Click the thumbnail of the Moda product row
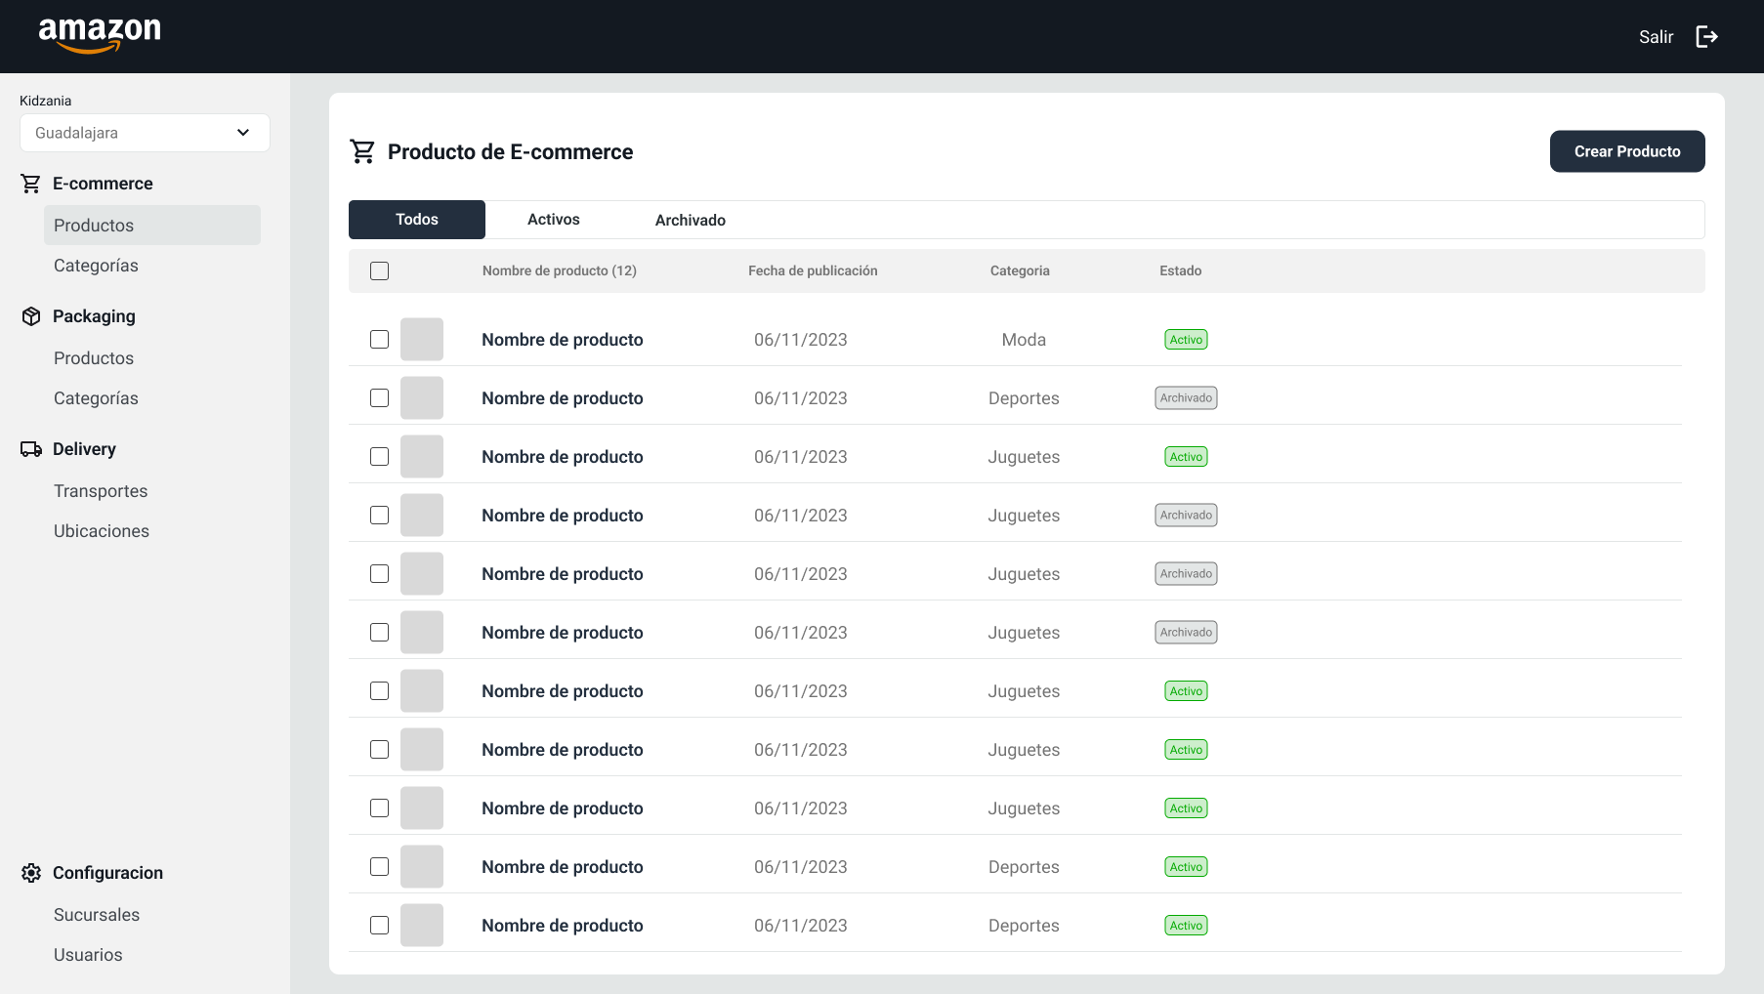Viewport: 1764px width, 994px height. point(422,340)
